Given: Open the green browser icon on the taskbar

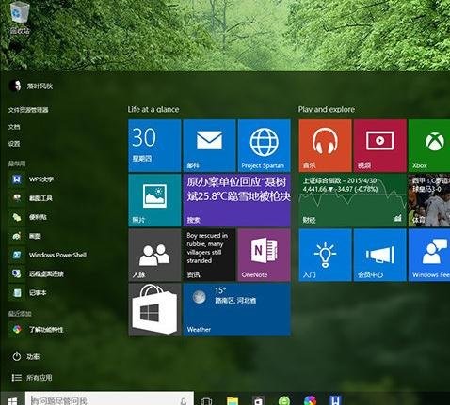Looking at the screenshot, I should pyautogui.click(x=284, y=400).
